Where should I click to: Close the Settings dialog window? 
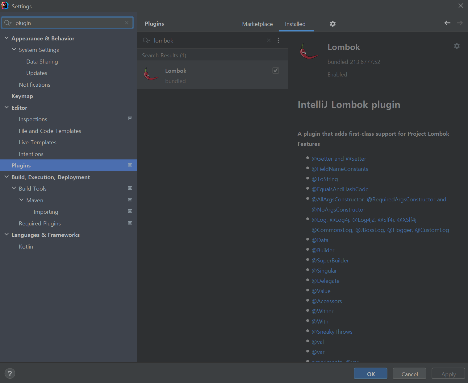tap(461, 6)
